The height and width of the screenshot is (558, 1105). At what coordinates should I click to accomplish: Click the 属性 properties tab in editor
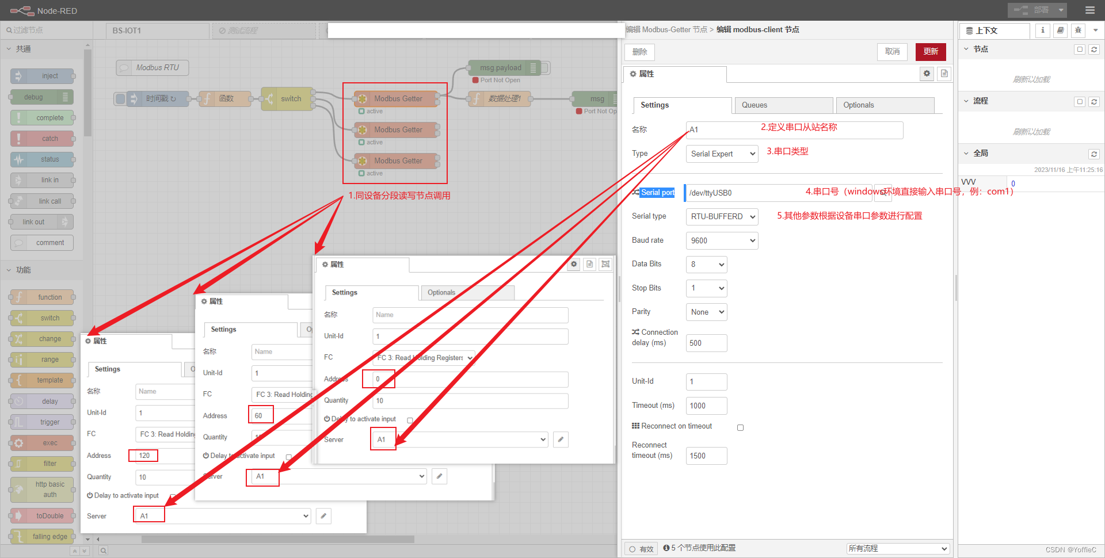[x=675, y=74]
